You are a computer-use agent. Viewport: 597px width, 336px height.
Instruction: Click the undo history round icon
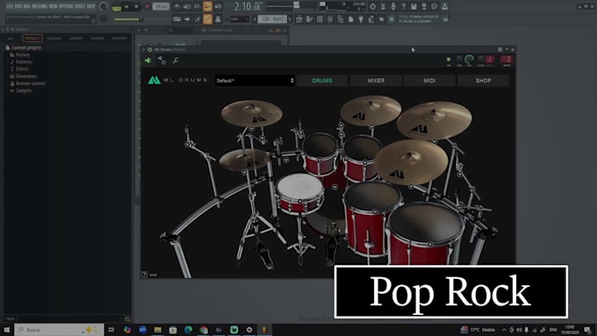pyautogui.click(x=372, y=6)
